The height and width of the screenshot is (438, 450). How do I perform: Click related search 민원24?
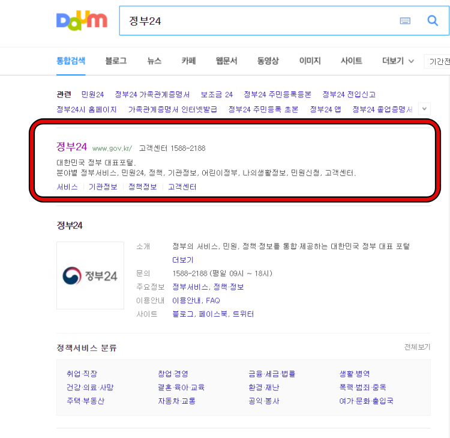tap(92, 94)
